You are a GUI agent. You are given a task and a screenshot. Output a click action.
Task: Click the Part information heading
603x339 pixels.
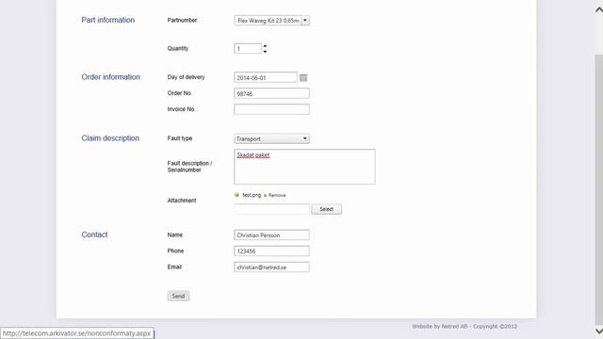pos(108,20)
